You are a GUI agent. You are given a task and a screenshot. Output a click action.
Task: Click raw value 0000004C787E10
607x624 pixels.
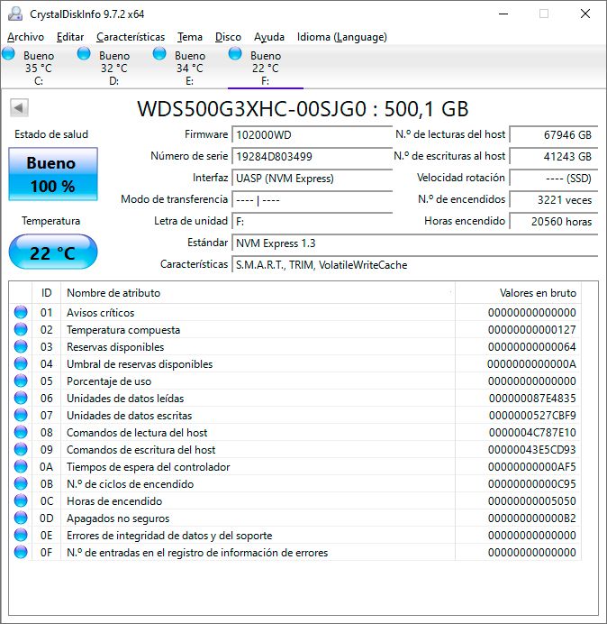coord(532,433)
